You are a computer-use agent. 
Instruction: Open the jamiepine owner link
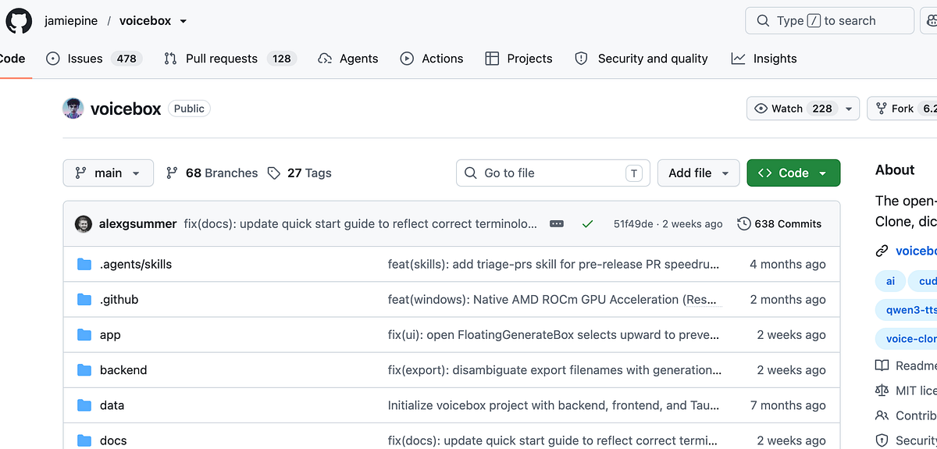click(x=71, y=21)
